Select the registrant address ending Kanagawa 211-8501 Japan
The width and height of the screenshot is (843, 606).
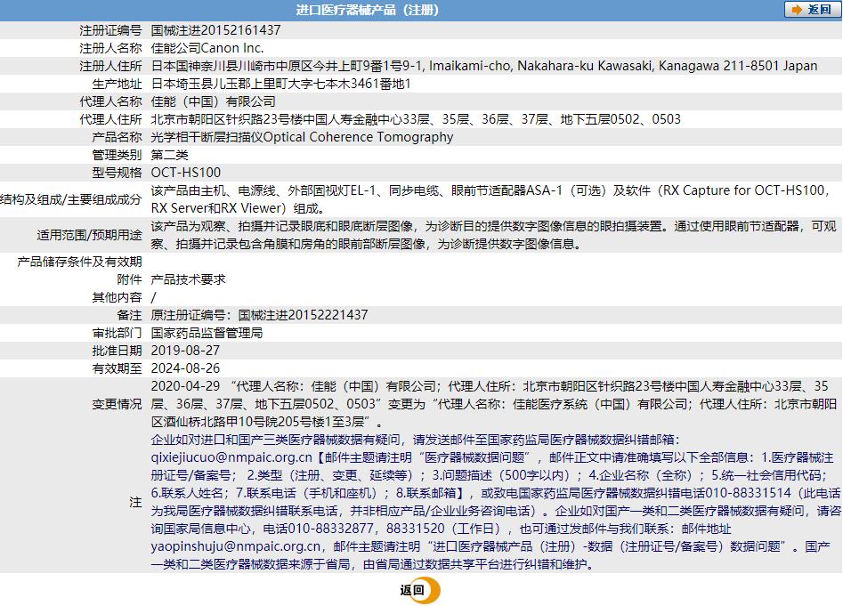tap(484, 66)
